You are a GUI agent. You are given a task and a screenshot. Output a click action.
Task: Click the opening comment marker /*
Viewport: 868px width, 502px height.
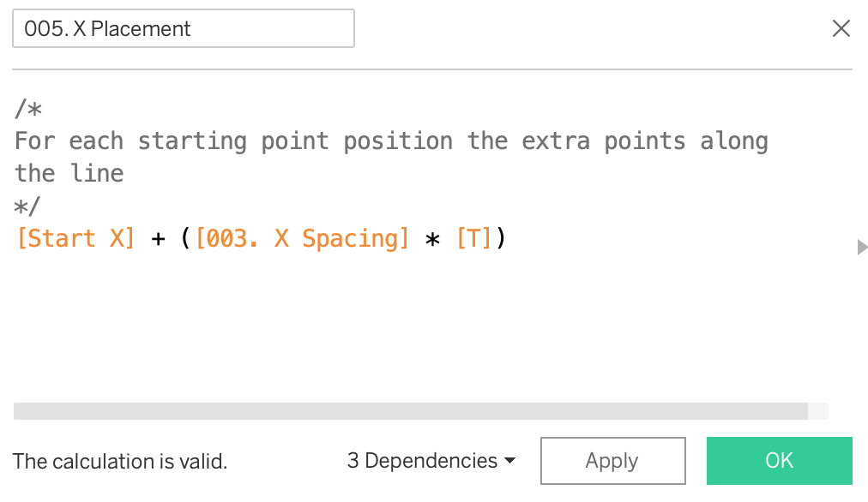click(28, 109)
